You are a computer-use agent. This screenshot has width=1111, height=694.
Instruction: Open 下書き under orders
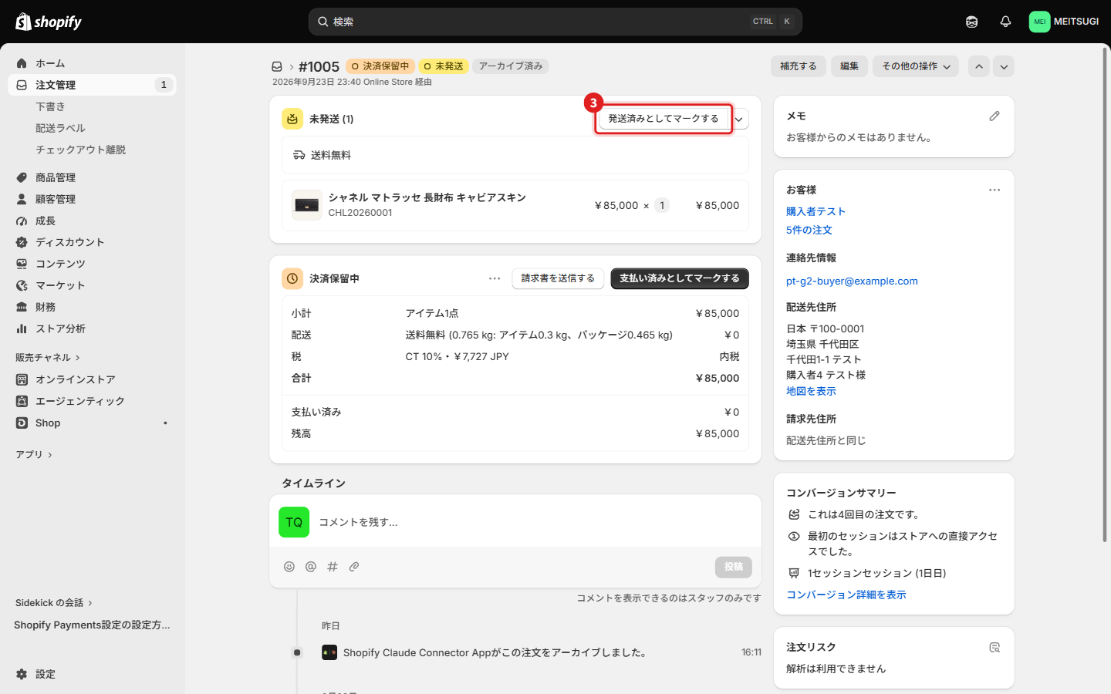[50, 106]
